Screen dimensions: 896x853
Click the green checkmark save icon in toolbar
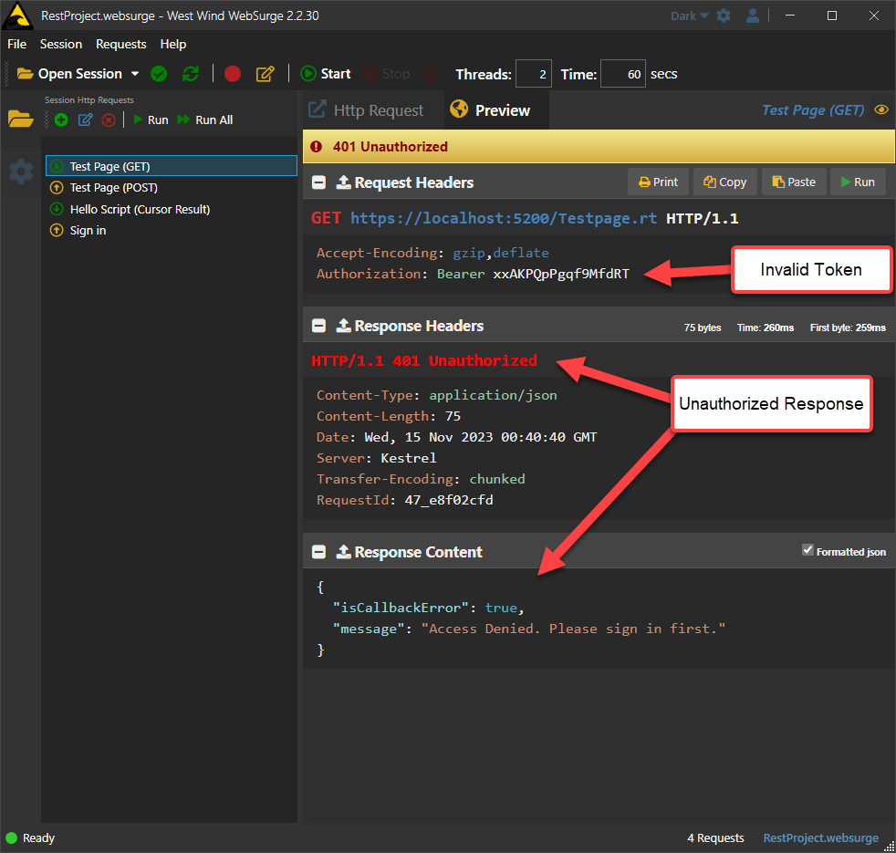coord(159,74)
